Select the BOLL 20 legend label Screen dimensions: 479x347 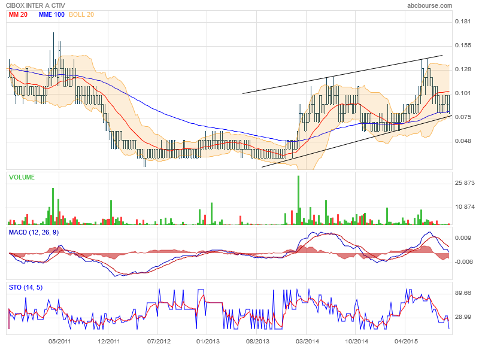(x=81, y=14)
